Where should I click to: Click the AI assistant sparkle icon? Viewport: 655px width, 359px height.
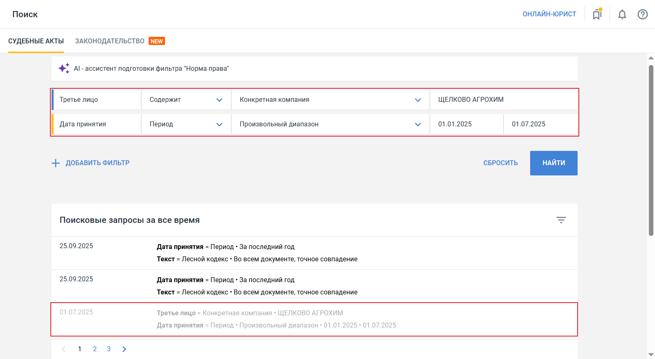tap(64, 68)
